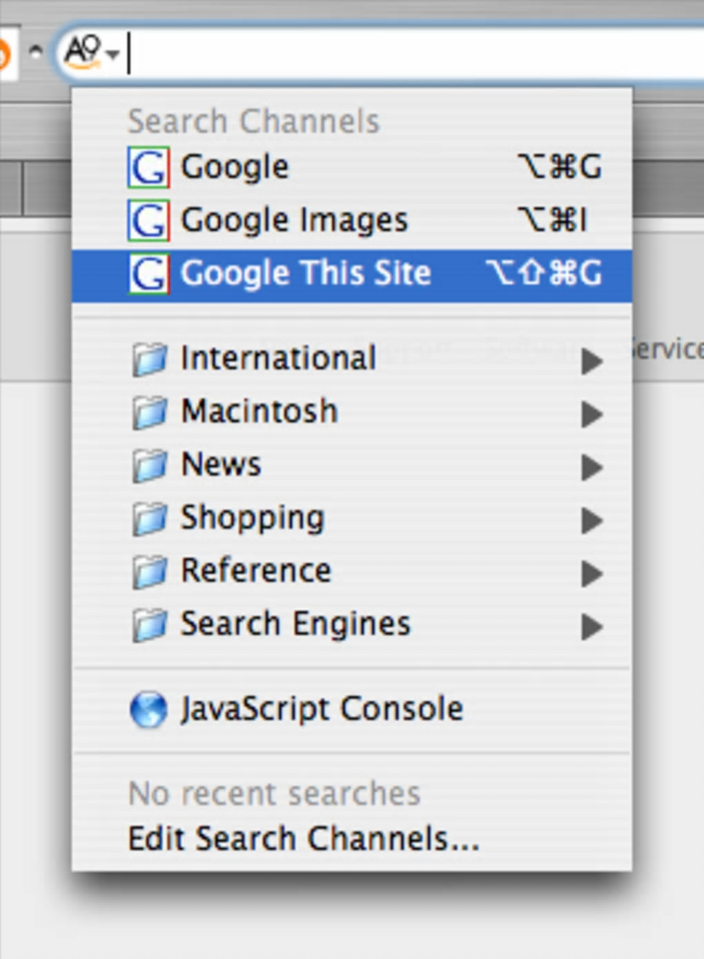Choose Google Images from search channels

pyautogui.click(x=294, y=221)
